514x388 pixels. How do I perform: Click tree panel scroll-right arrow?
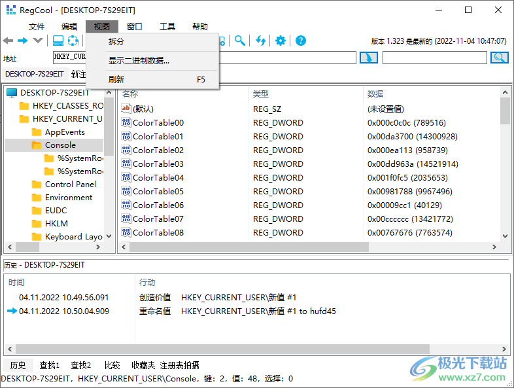[x=98, y=247]
